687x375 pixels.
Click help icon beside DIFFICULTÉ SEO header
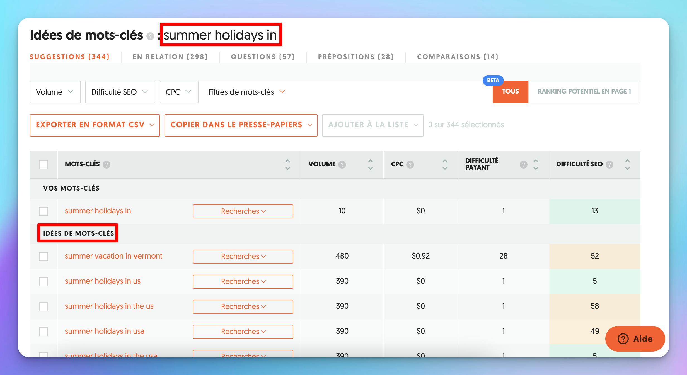pyautogui.click(x=609, y=165)
